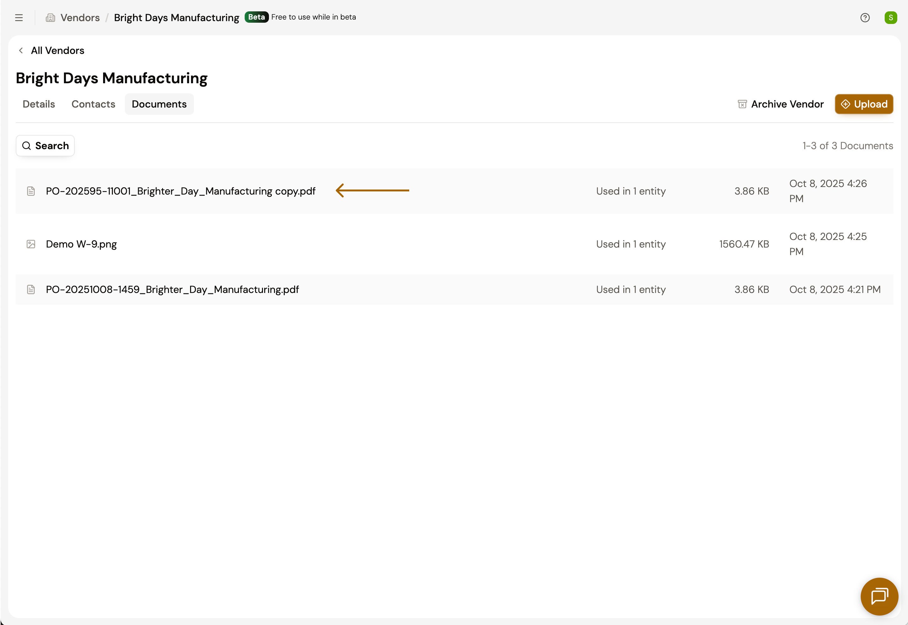Click the Vendors building icon in breadcrumb
This screenshot has height=625, width=908.
pos(50,18)
